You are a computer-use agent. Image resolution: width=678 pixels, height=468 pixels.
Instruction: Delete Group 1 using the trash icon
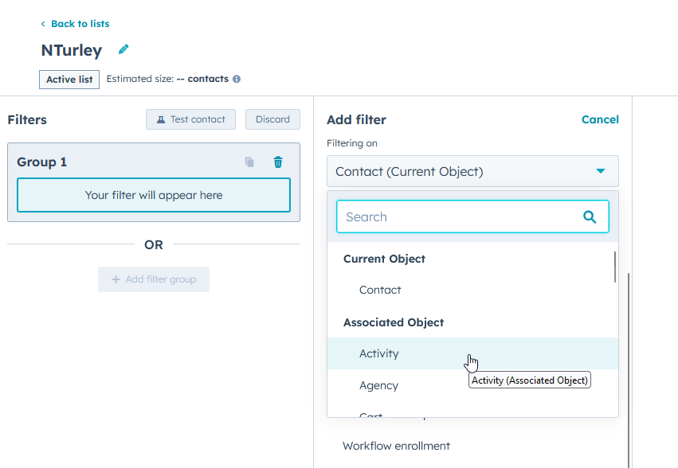coord(277,162)
